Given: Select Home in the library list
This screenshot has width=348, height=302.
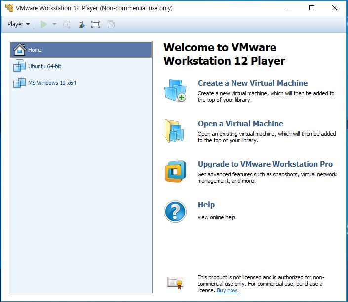Looking at the screenshot, I should coord(81,50).
